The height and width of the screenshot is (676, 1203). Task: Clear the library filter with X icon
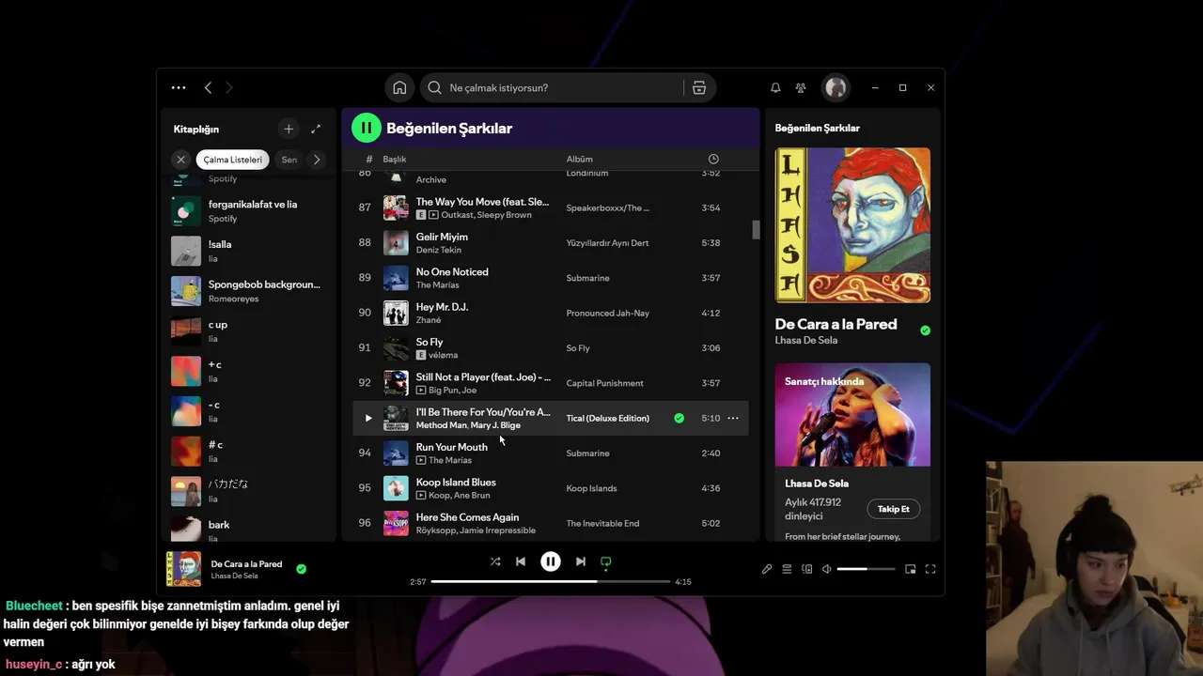(181, 160)
